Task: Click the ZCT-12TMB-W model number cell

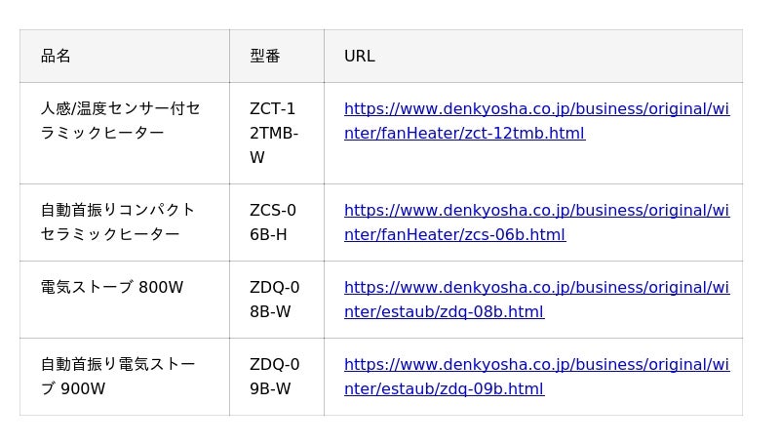Action: (273, 134)
